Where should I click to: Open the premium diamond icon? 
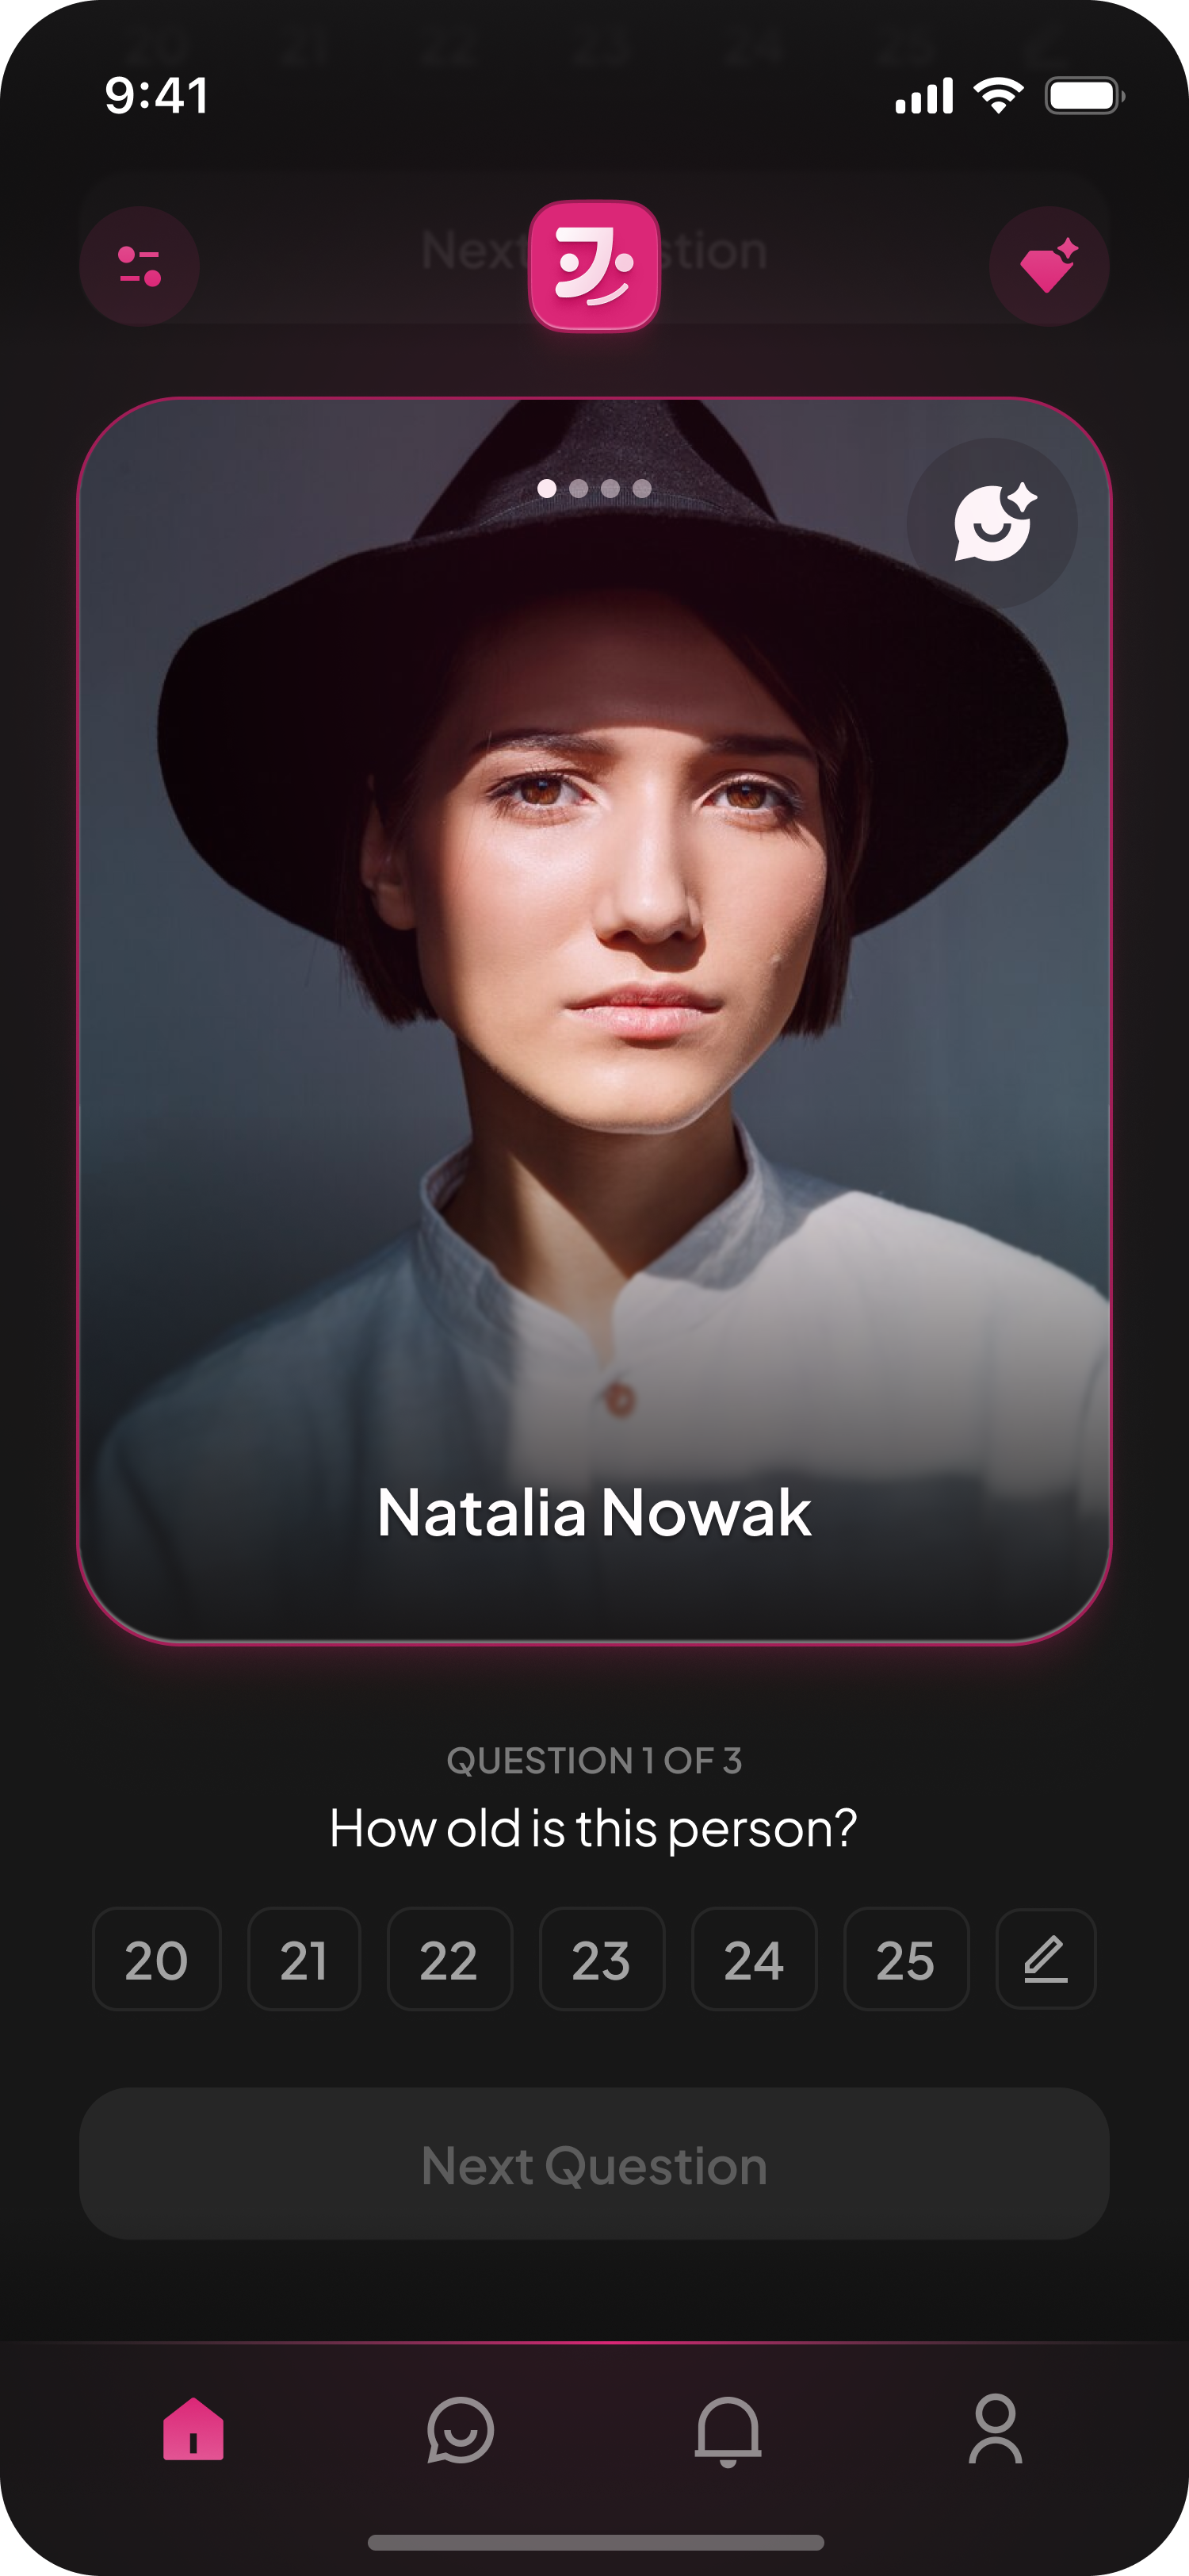[x=1048, y=266]
